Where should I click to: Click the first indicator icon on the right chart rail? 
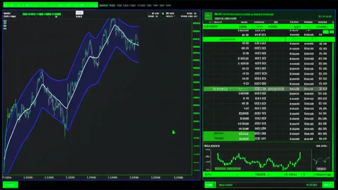pos(196,23)
